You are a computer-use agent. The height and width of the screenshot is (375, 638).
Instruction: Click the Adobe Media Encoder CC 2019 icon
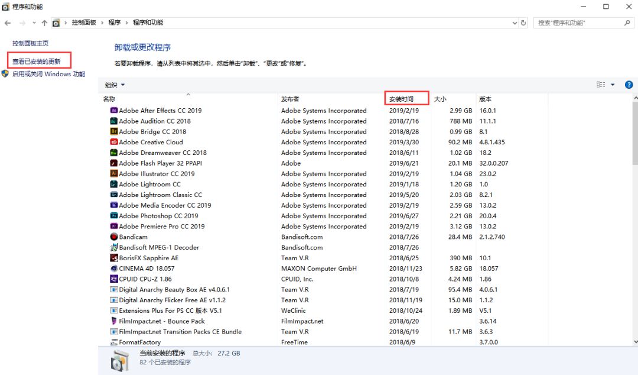[x=114, y=205]
